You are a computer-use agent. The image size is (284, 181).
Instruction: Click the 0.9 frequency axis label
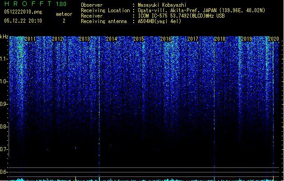(x=4, y=104)
